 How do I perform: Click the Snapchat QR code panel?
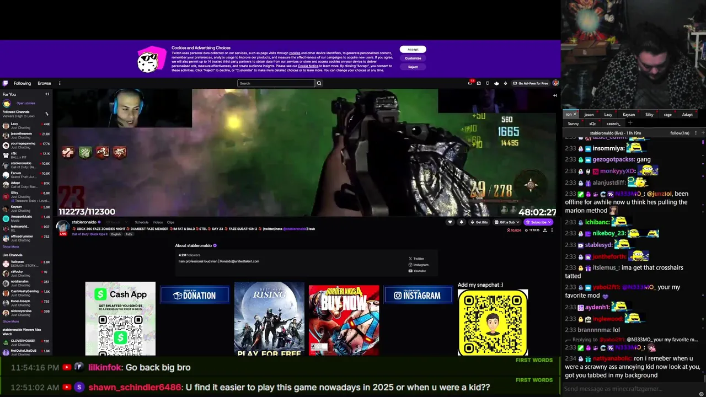coord(493,323)
